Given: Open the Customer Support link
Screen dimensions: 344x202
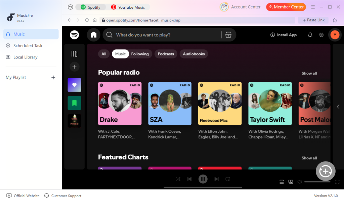Looking at the screenshot, I should (x=63, y=196).
